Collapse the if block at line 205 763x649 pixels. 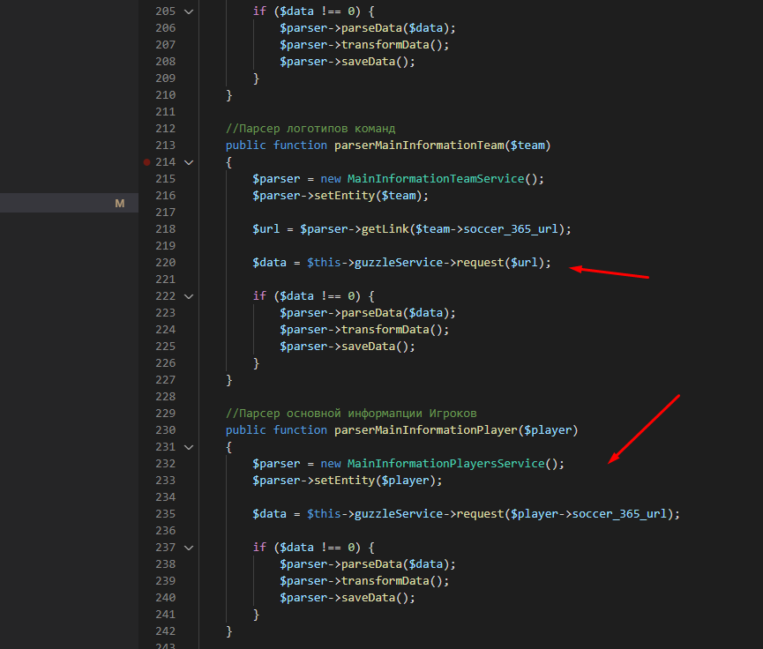[x=188, y=11]
